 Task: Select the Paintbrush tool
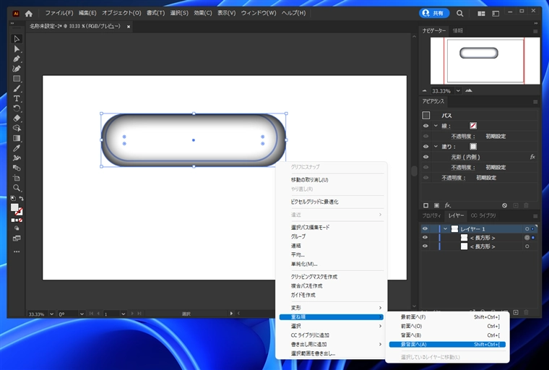point(17,89)
